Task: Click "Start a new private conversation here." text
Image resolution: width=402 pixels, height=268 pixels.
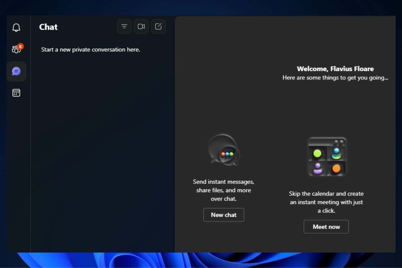Action: point(91,49)
